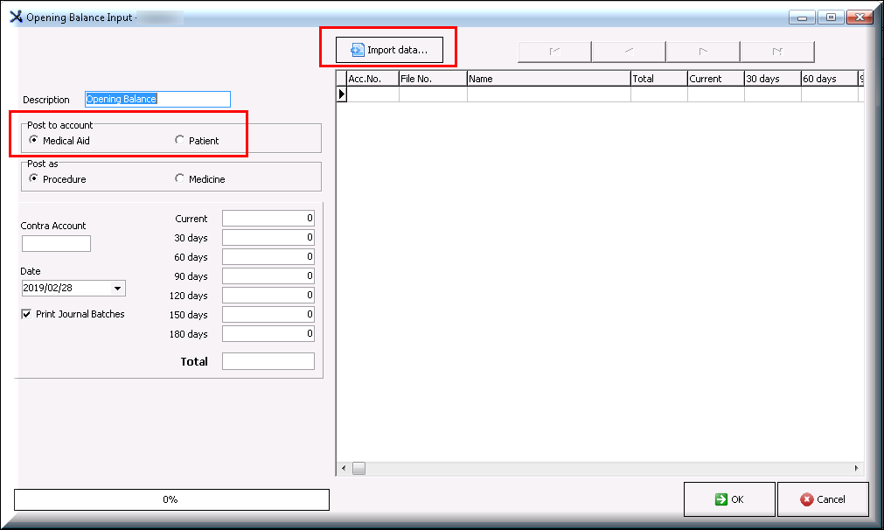Click the 60 days amount field
Viewport: 884px width, 530px height.
(268, 256)
